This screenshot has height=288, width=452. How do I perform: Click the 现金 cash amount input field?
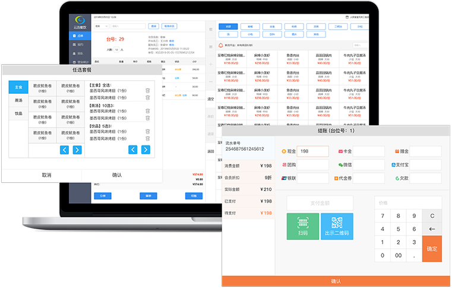click(x=312, y=151)
